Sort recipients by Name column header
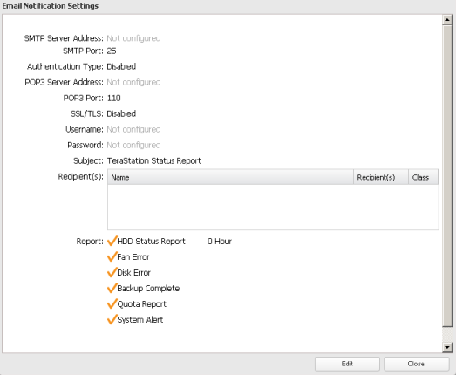Image resolution: width=456 pixels, height=375 pixels. (231, 177)
